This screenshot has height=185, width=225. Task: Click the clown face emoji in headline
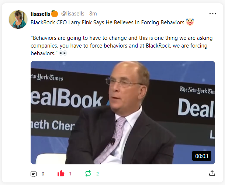[x=190, y=22]
